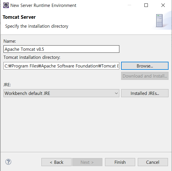Browse for Tomcat installation directory

click(x=145, y=66)
